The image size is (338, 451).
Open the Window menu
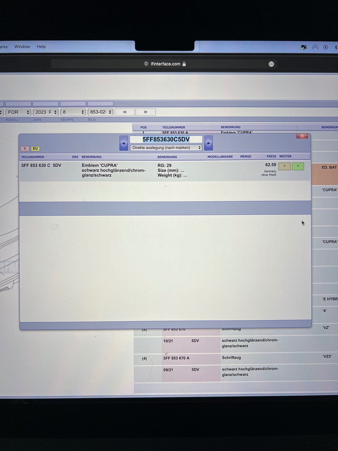[22, 47]
